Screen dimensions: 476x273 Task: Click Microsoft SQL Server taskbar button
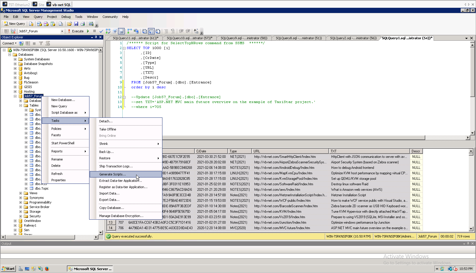(90, 269)
